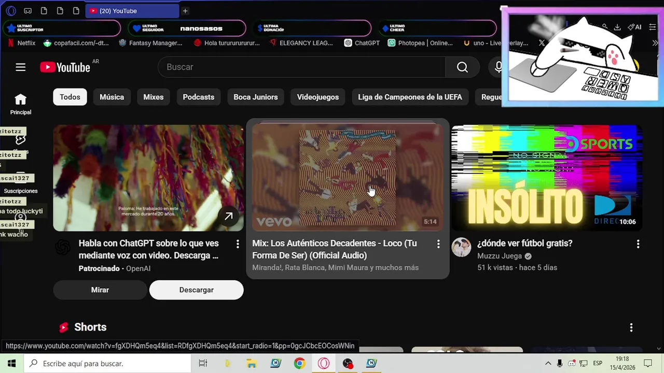Open OBS Studio from the taskbar
The width and height of the screenshot is (664, 373).
(x=348, y=363)
